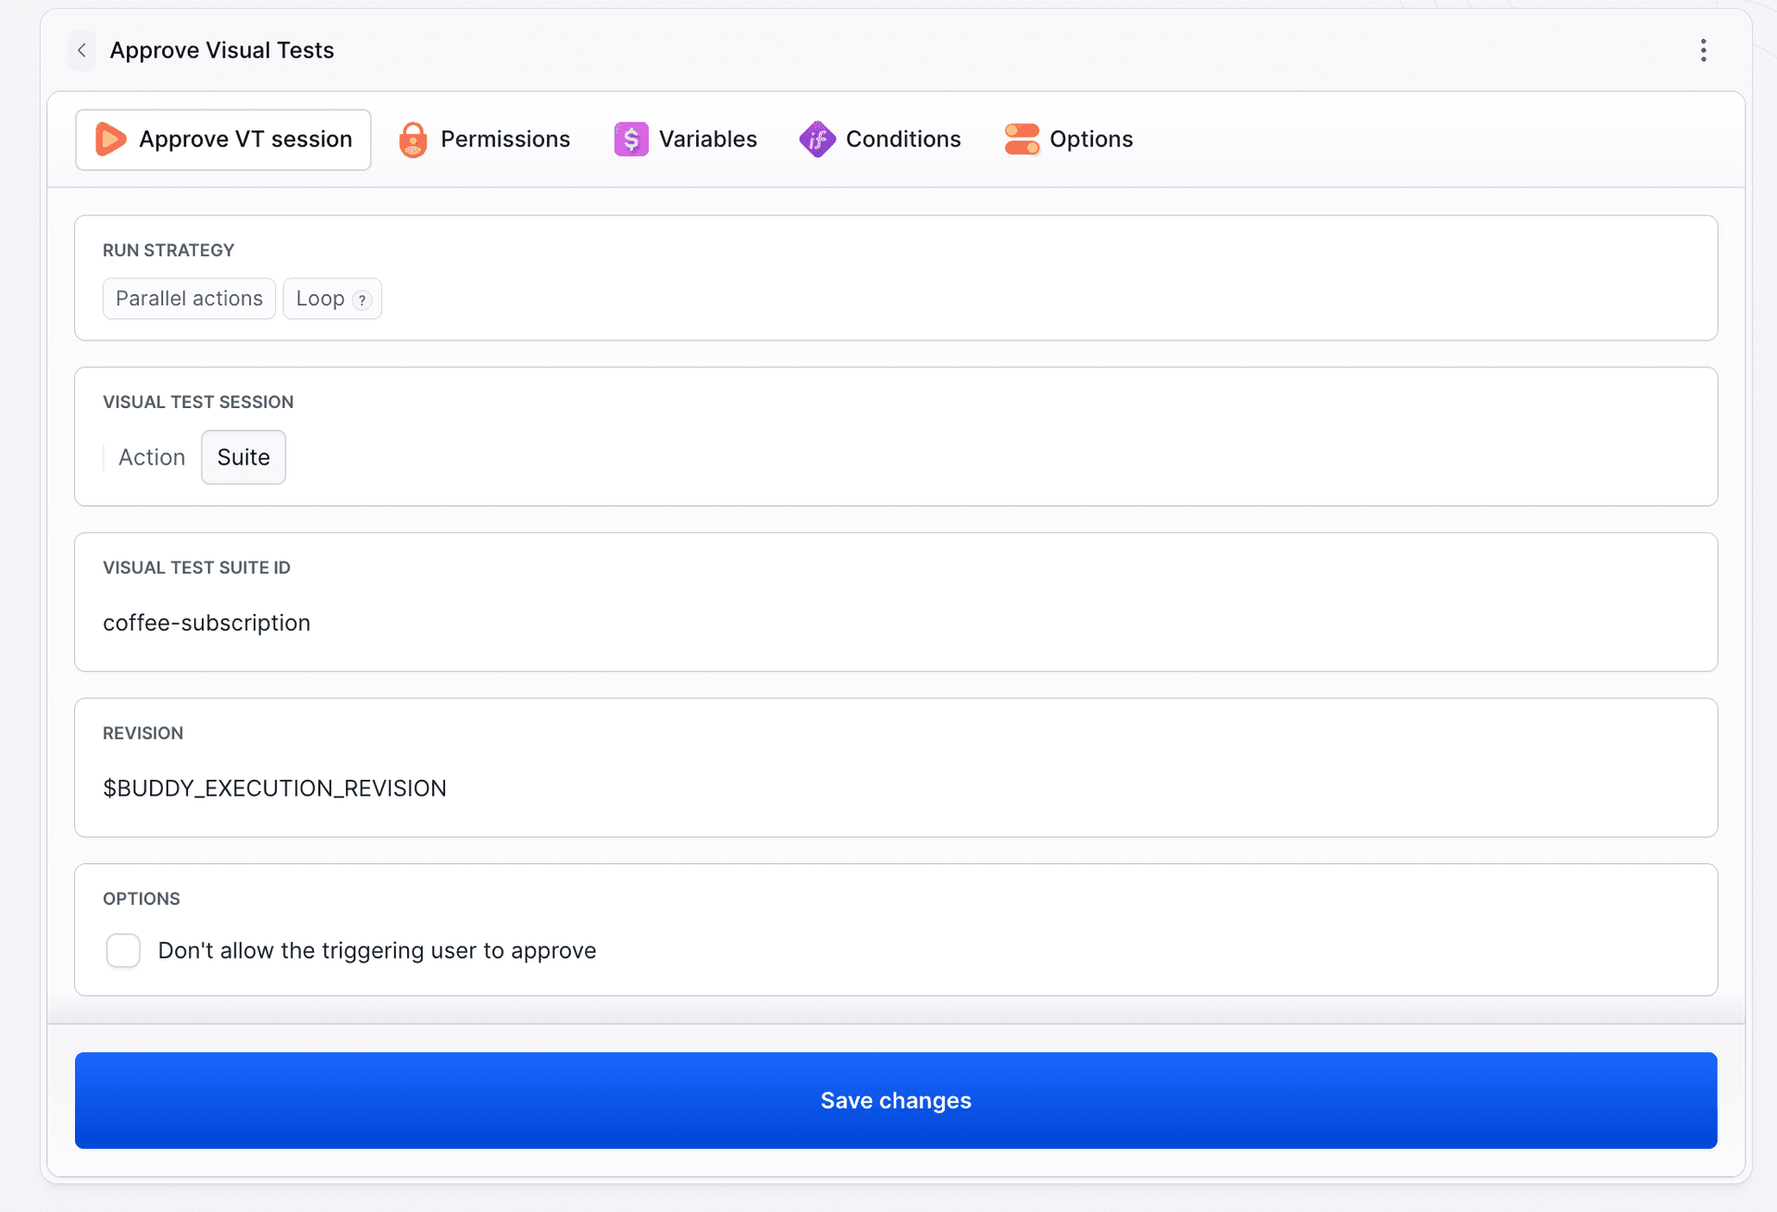This screenshot has height=1212, width=1777.
Task: Click the OPTIONS section heading
Action: pyautogui.click(x=142, y=898)
